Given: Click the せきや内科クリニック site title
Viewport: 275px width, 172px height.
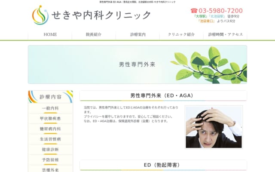Looking at the screenshot, I should (101, 15).
